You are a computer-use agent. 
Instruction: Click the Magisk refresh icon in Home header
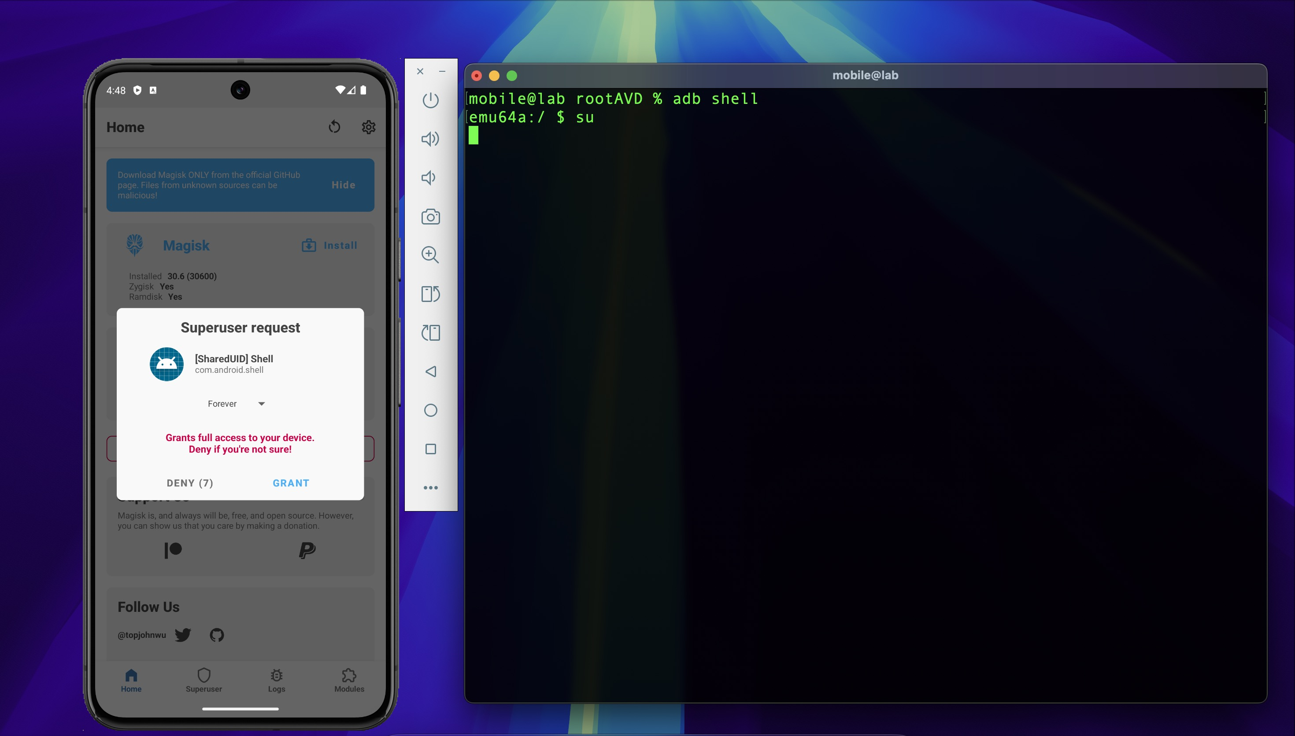click(334, 126)
